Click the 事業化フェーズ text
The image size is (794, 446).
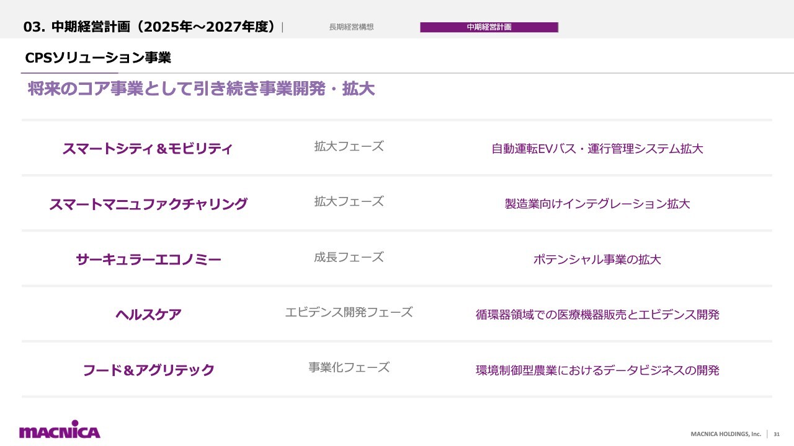coord(349,367)
